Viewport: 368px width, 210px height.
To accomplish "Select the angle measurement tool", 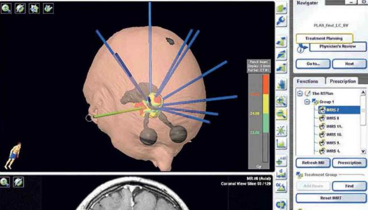I will [x=281, y=187].
